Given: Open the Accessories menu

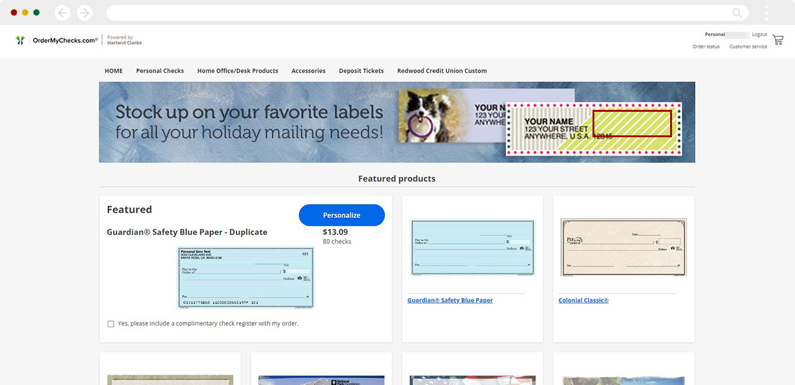Looking at the screenshot, I should (x=309, y=71).
